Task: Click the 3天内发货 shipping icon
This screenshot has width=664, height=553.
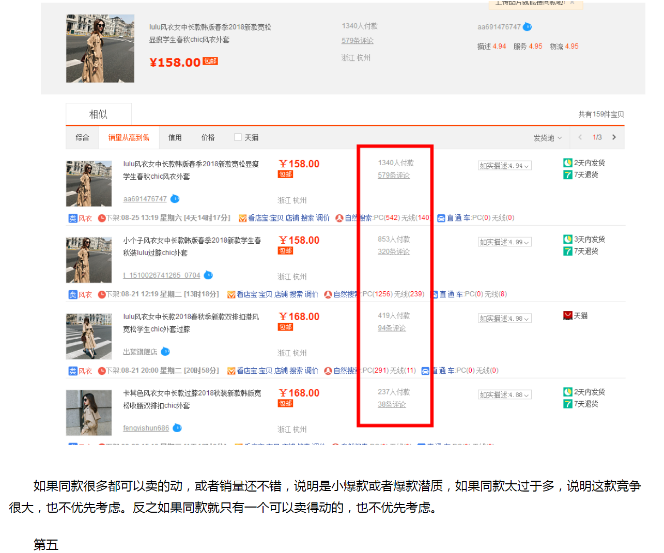Action: (568, 239)
